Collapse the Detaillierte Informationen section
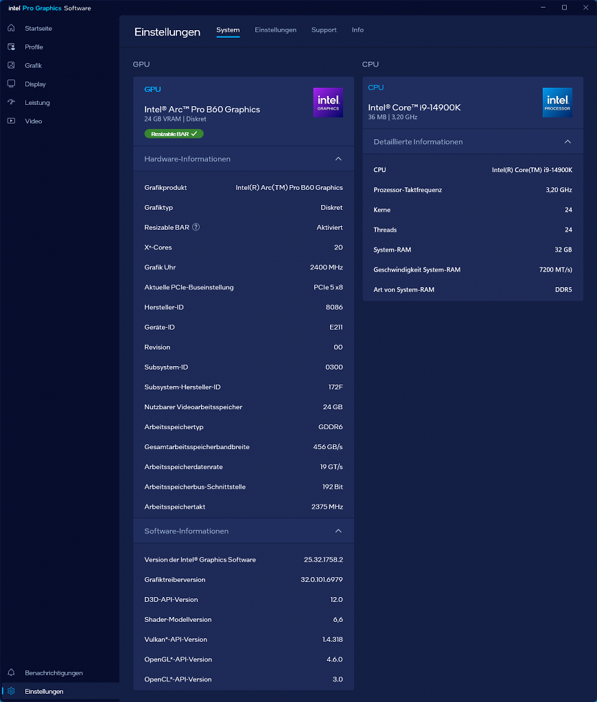597x702 pixels. pyautogui.click(x=567, y=142)
